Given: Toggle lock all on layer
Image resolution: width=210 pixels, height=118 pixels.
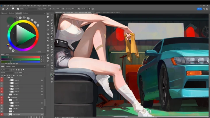Looking at the screenshot, I should (x=14, y=75).
